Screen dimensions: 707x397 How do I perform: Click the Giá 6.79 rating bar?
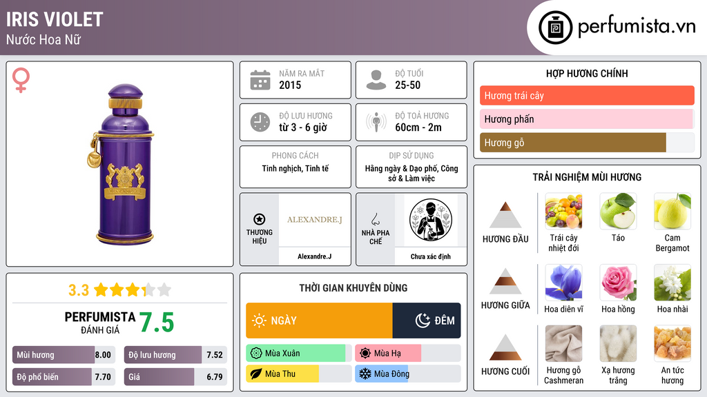pos(175,377)
